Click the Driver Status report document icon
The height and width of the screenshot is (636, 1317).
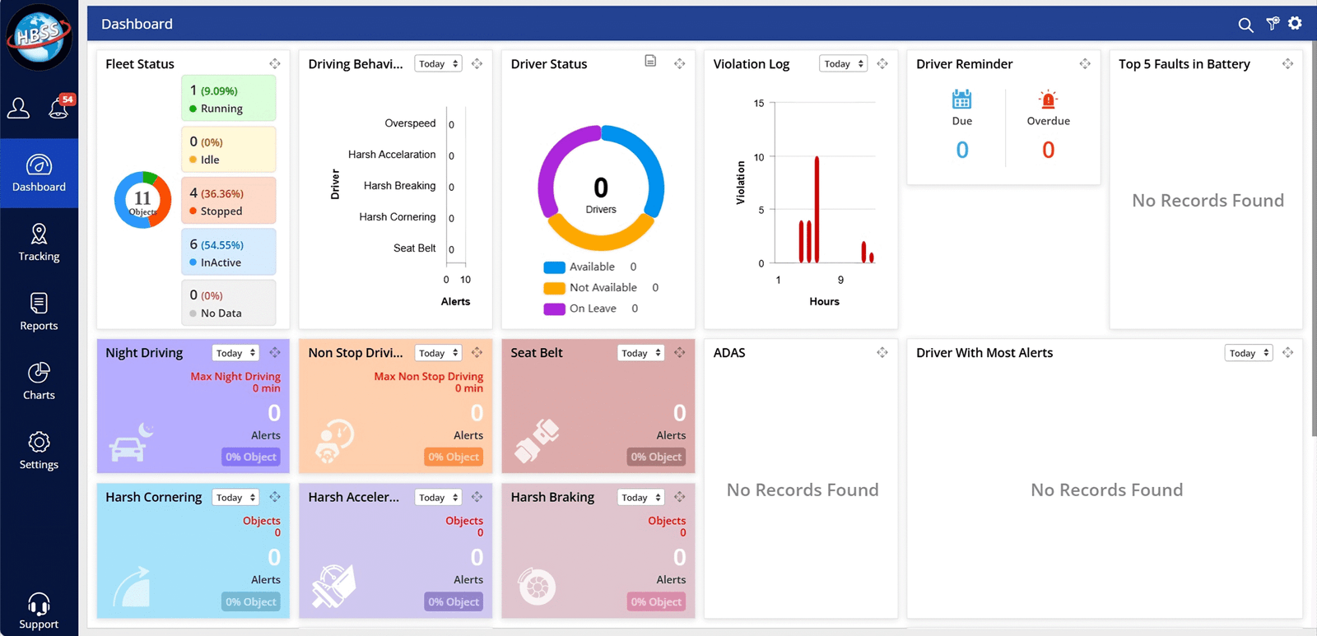coord(650,61)
